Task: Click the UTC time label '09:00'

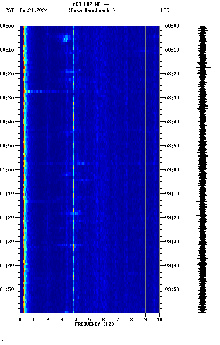Action: (x=172, y=170)
